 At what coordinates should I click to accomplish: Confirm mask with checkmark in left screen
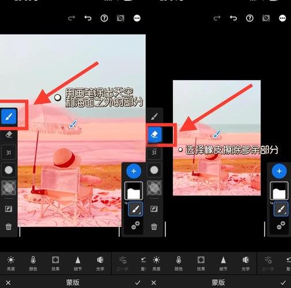(x=138, y=282)
